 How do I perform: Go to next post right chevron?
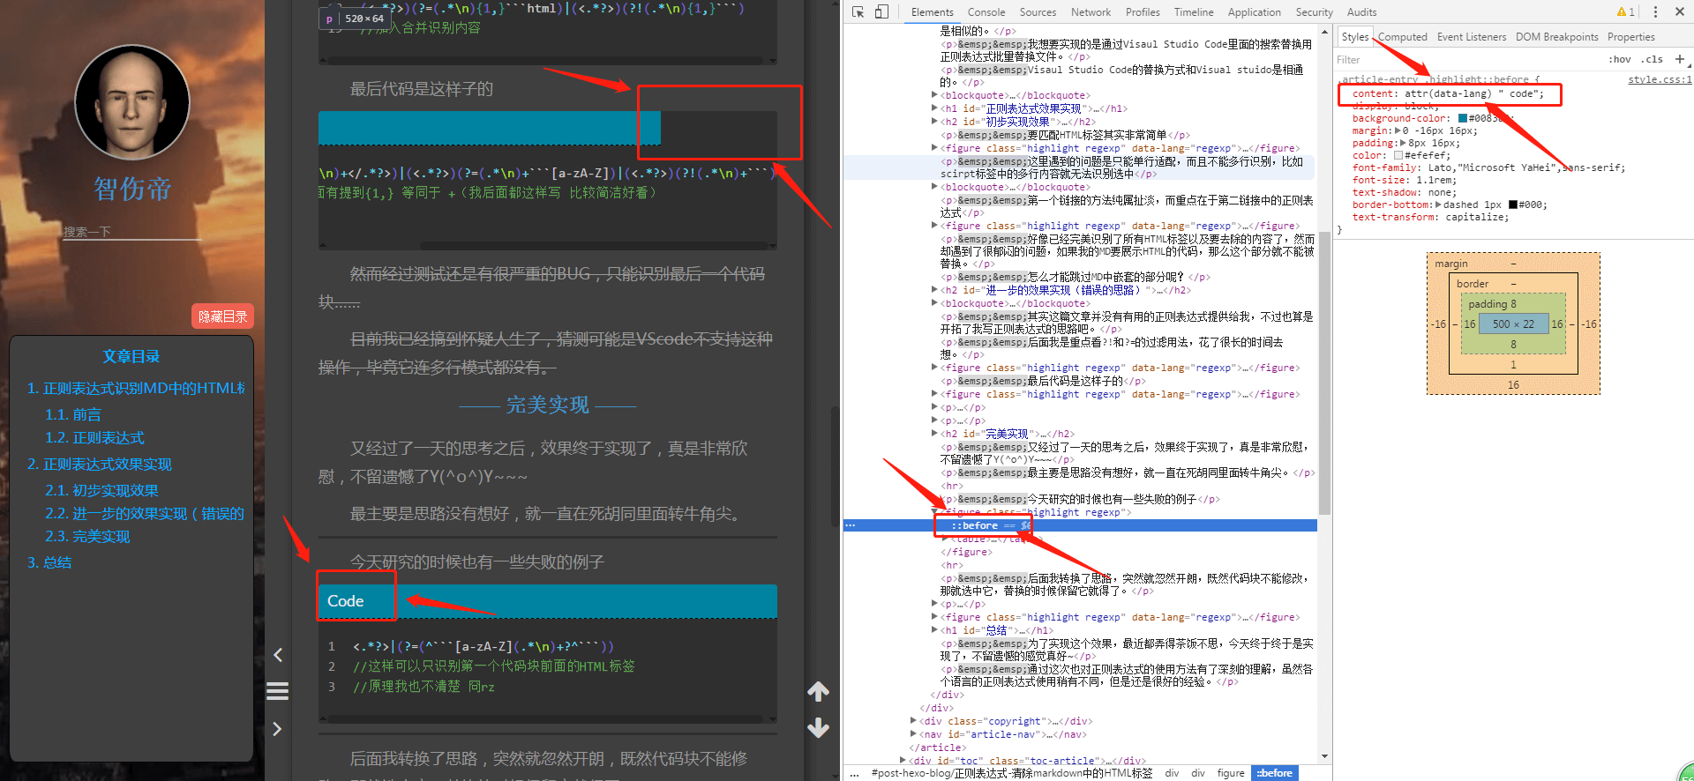coord(277,729)
